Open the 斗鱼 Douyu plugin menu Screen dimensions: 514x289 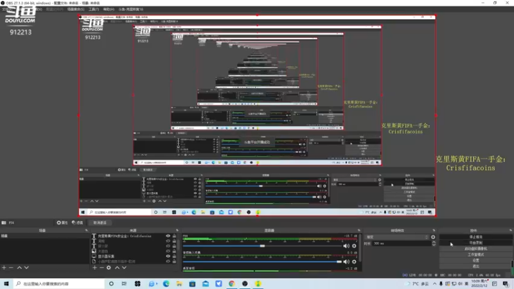131,9
